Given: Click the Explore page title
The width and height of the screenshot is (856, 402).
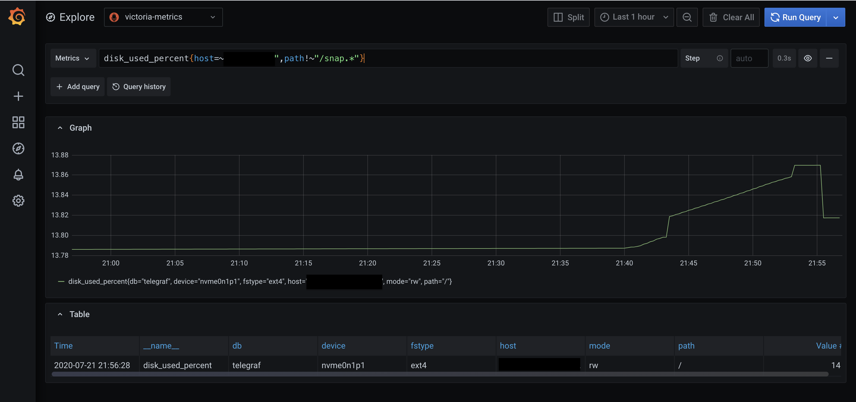Looking at the screenshot, I should [x=77, y=17].
